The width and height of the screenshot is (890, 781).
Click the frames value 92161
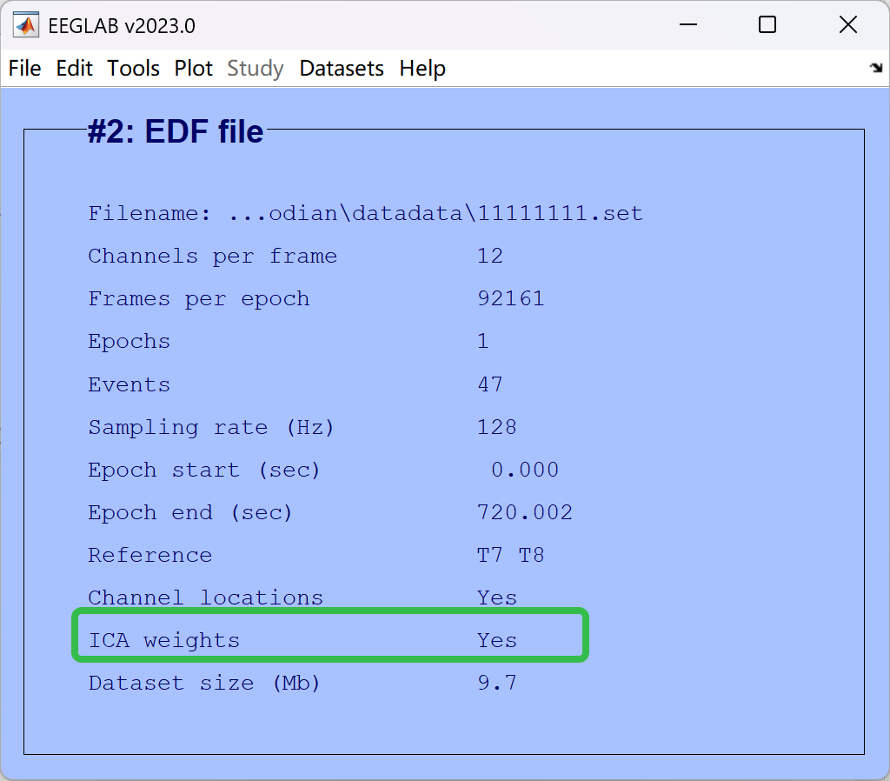[511, 299]
